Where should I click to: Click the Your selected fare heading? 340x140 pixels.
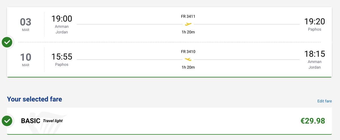[35, 99]
